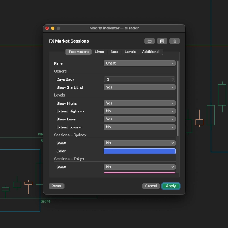This screenshot has width=228, height=228.
Task: Open the Show Highs dropdown
Action: [139, 103]
